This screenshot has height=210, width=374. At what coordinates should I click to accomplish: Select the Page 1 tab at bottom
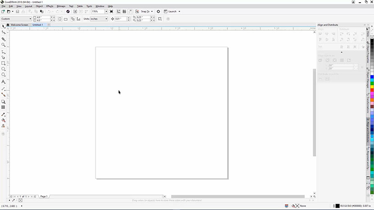[44, 197]
